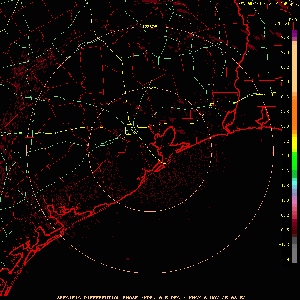
Task: Click the TH label on the color scale
Action: pos(286,260)
